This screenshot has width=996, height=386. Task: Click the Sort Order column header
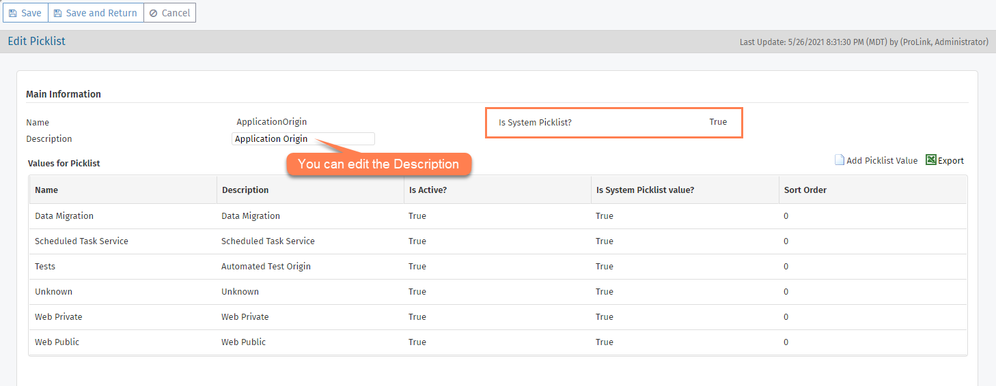click(x=805, y=190)
